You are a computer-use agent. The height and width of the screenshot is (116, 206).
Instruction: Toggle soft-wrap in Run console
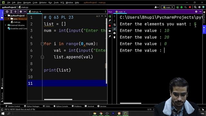click(x=115, y=25)
